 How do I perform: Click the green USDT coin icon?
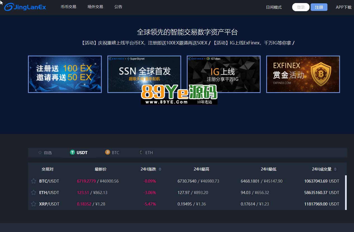(x=72, y=152)
